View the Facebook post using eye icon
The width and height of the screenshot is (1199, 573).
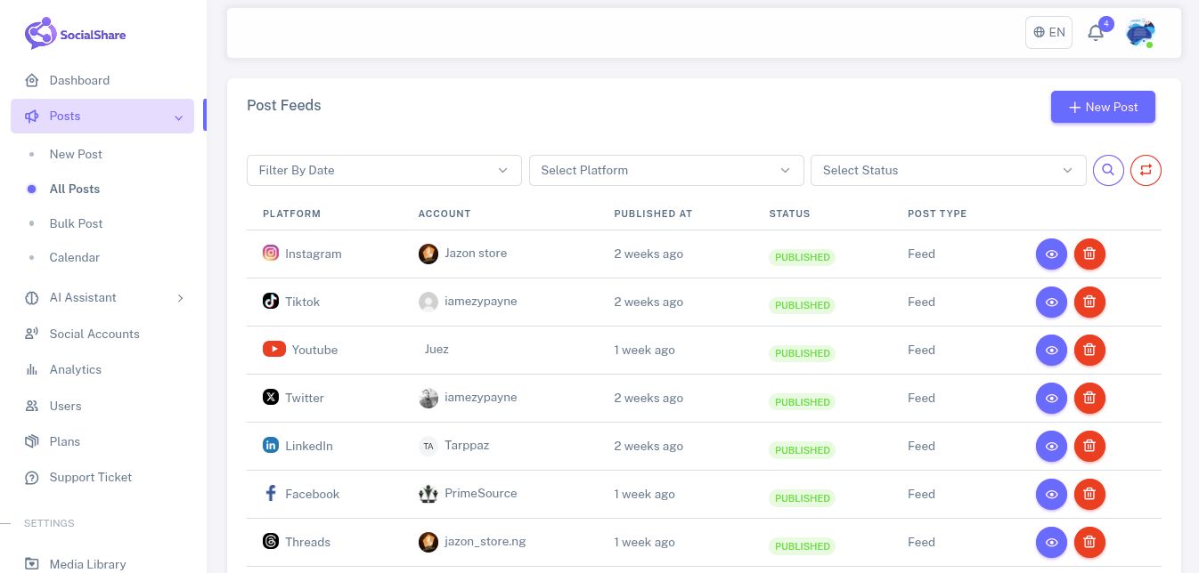[1051, 494]
